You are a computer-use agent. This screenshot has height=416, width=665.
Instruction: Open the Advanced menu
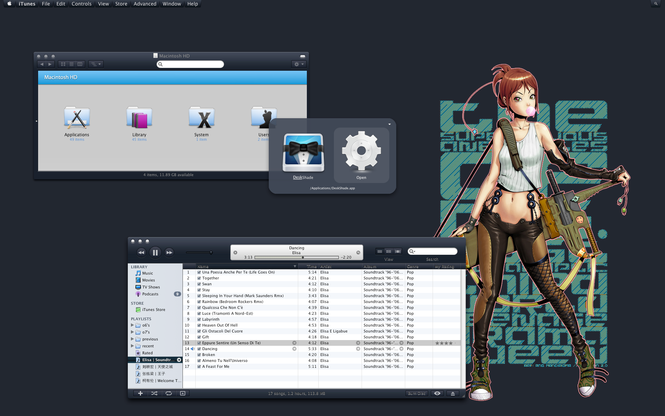coord(145,4)
